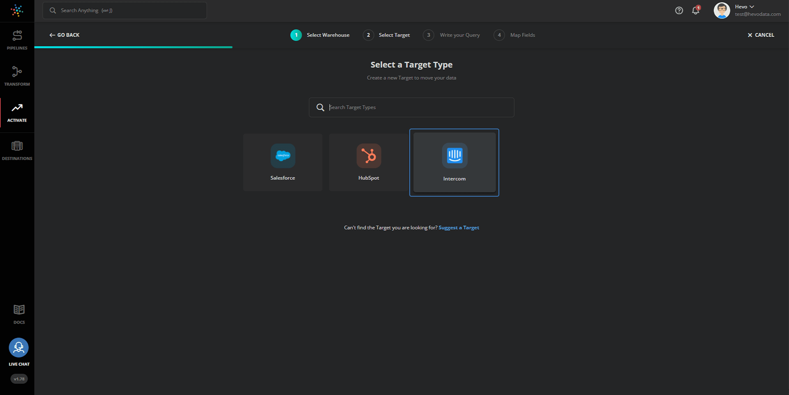Choose the Intercom target card
Screen dimensions: 789x395
click(x=454, y=163)
